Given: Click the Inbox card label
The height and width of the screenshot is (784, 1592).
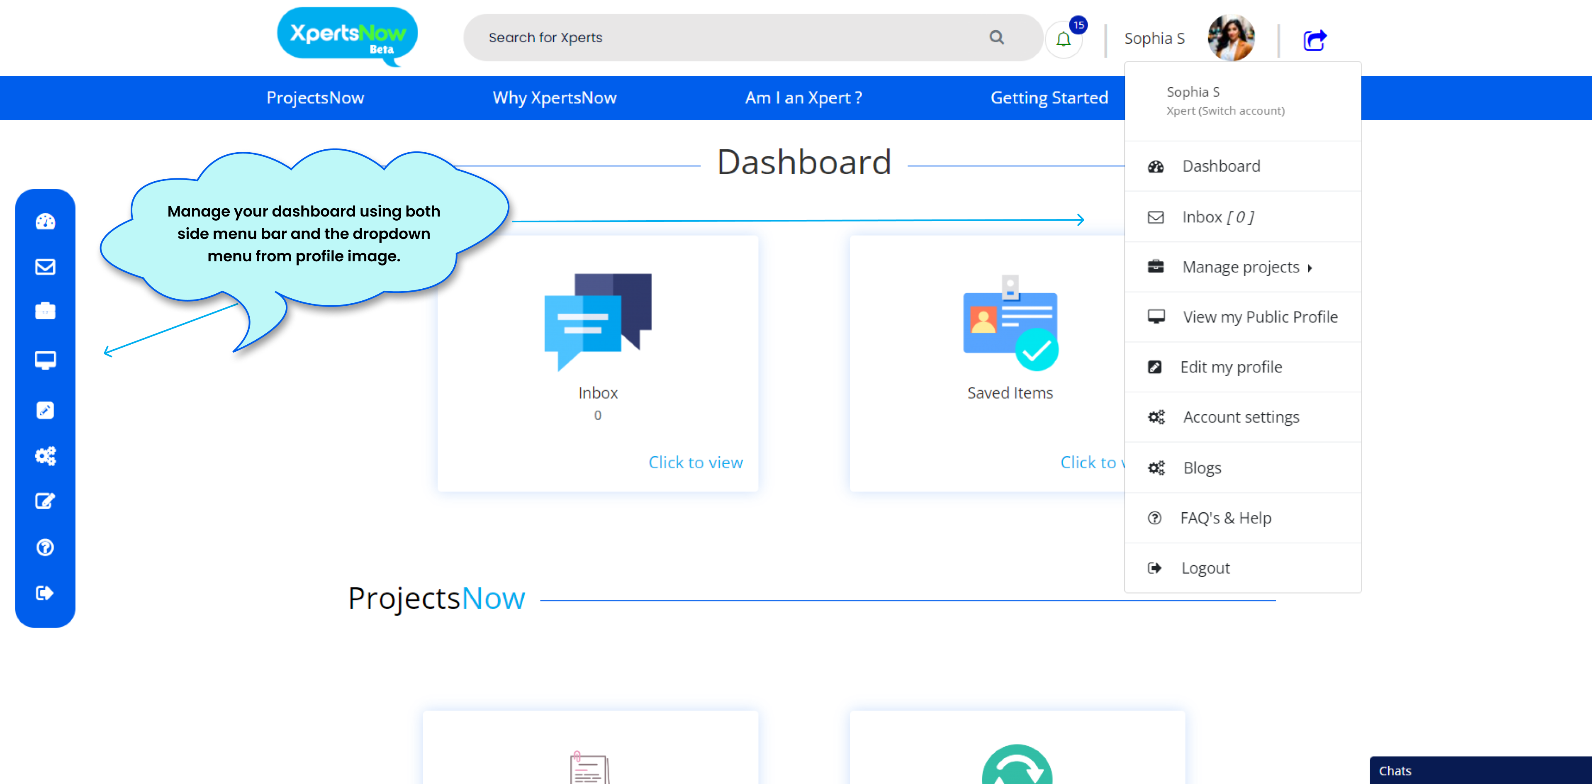Looking at the screenshot, I should point(598,393).
